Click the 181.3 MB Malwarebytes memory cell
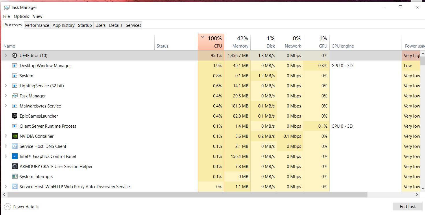The width and height of the screenshot is (425, 215). click(x=237, y=106)
